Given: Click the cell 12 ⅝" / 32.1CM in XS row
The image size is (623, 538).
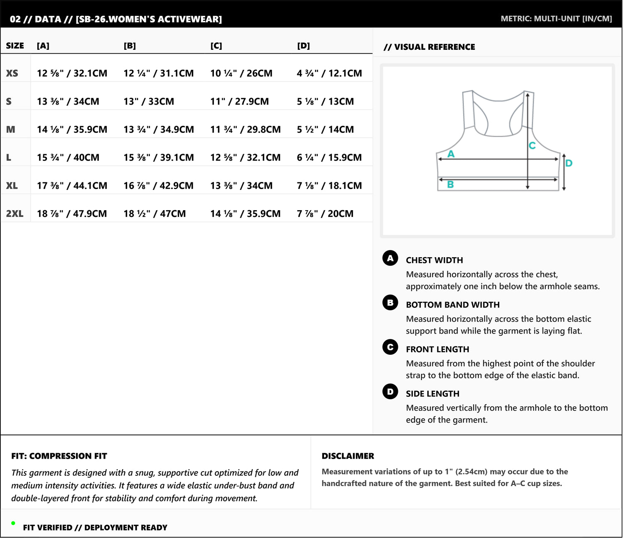Looking at the screenshot, I should click(72, 73).
